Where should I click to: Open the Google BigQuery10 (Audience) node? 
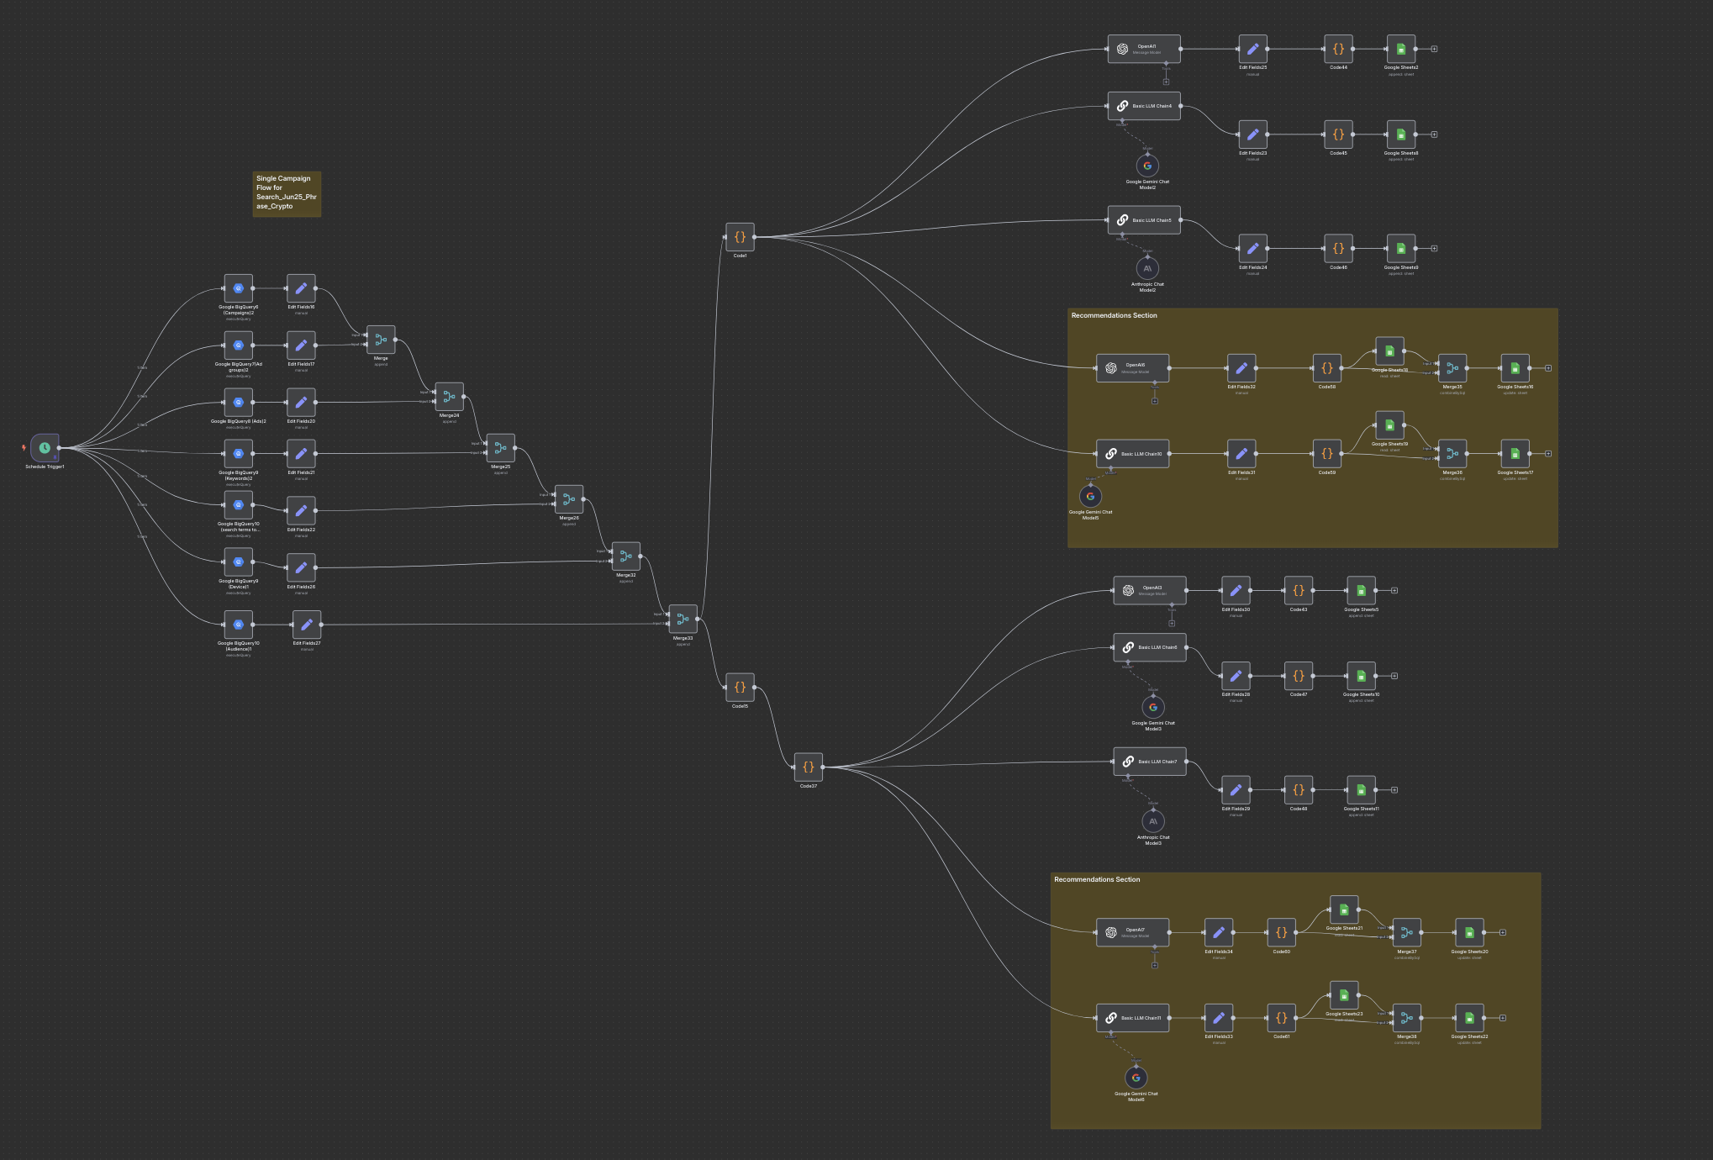pyautogui.click(x=238, y=625)
